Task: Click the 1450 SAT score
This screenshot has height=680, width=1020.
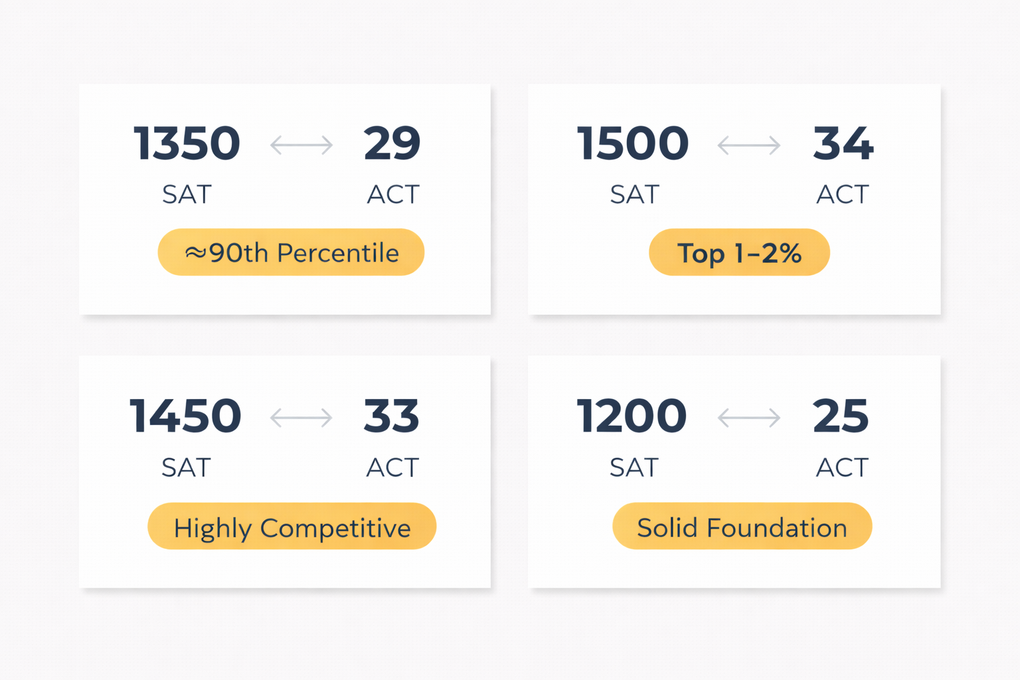Action: click(185, 416)
